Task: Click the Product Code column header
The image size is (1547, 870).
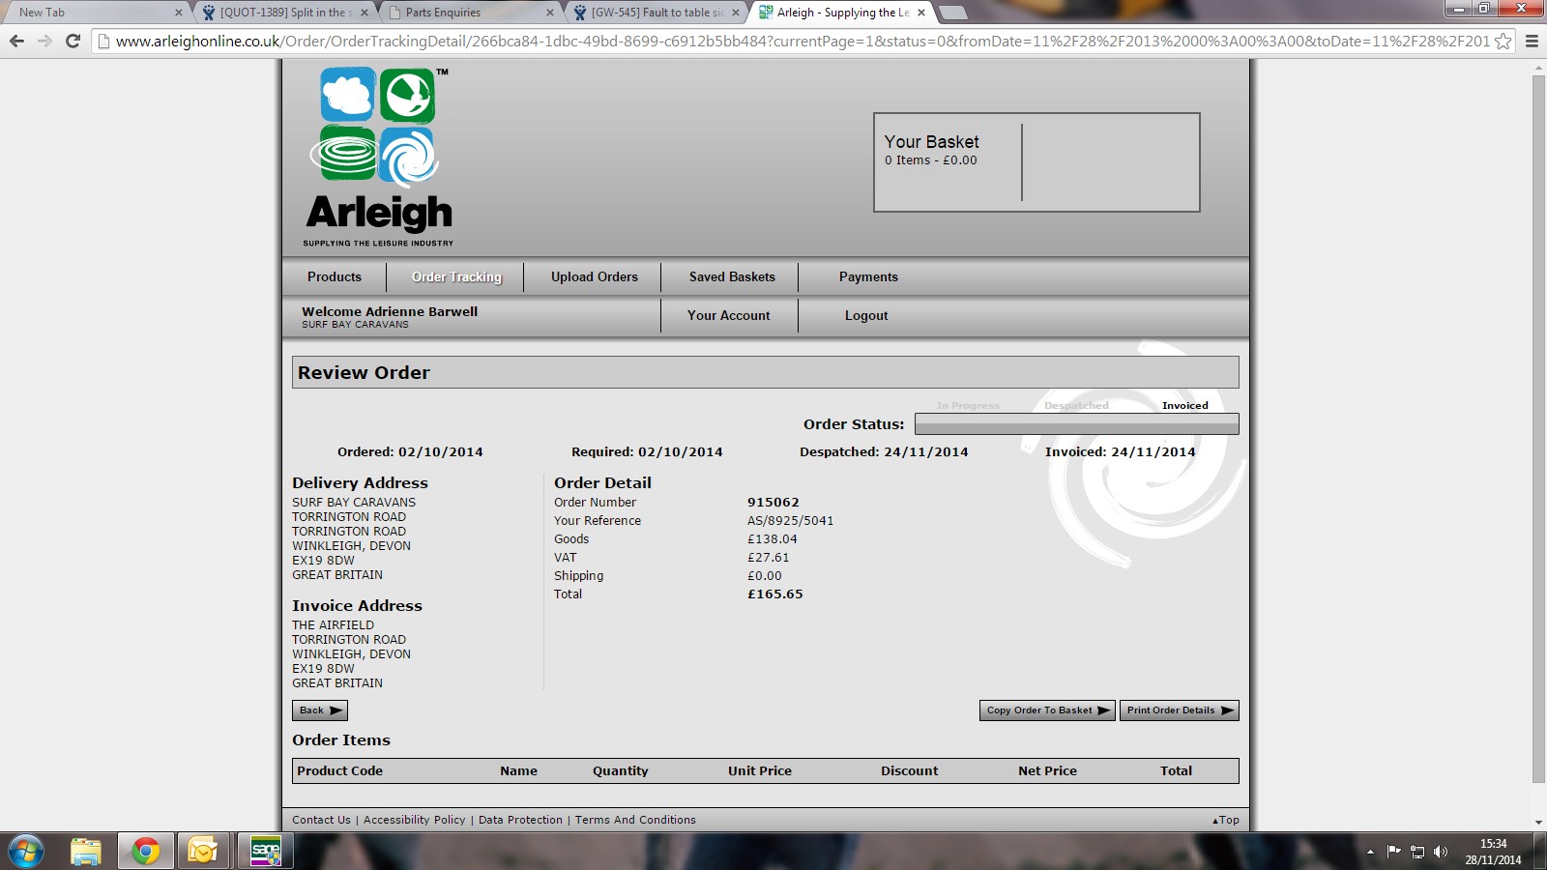Action: point(339,770)
